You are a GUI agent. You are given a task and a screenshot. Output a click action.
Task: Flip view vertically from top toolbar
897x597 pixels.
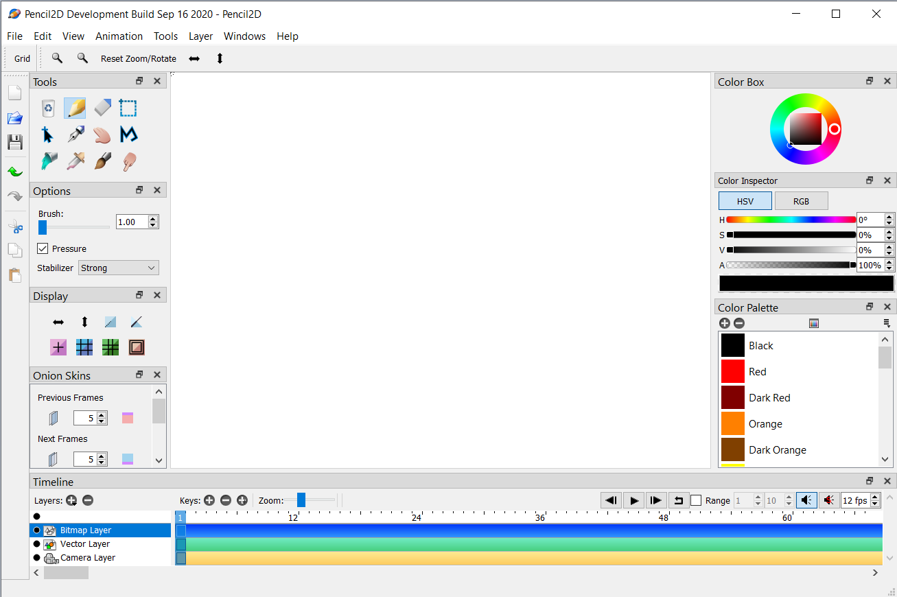pos(220,59)
